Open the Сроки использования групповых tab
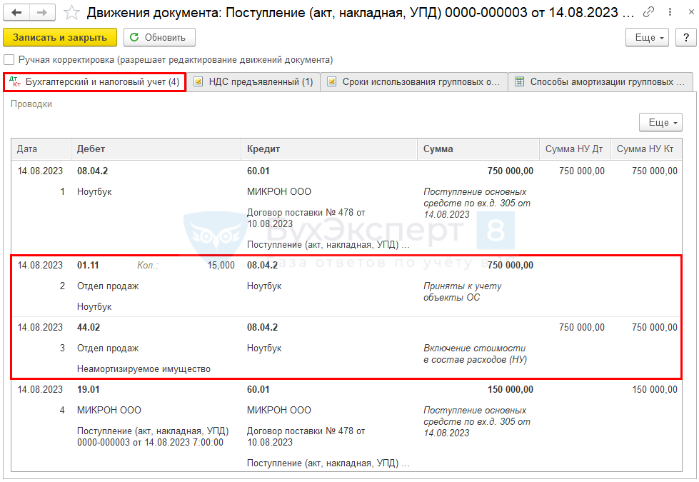699x482 pixels. [414, 82]
